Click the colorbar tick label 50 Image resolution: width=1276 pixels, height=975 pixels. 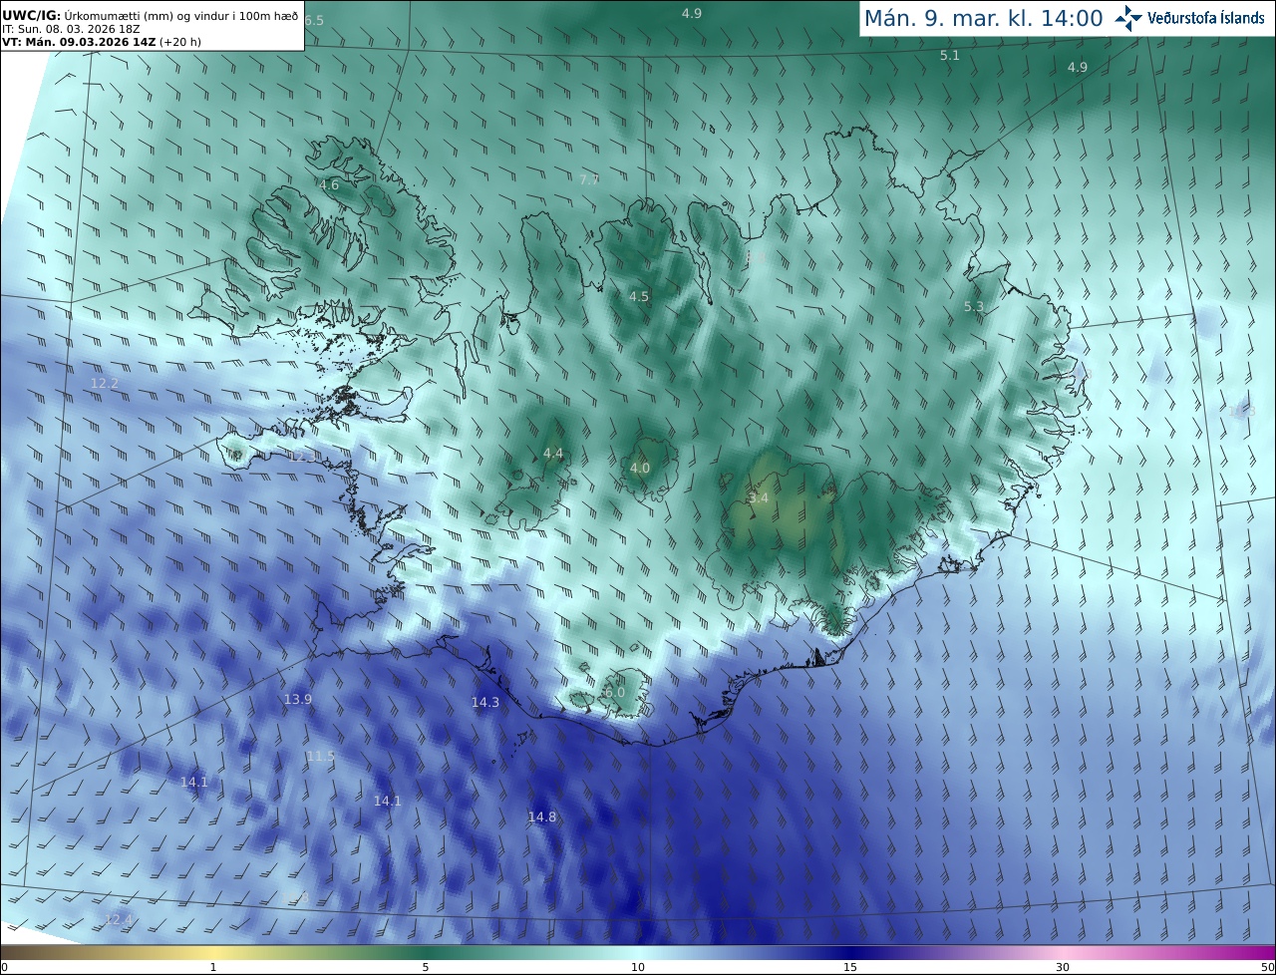[x=1267, y=968]
